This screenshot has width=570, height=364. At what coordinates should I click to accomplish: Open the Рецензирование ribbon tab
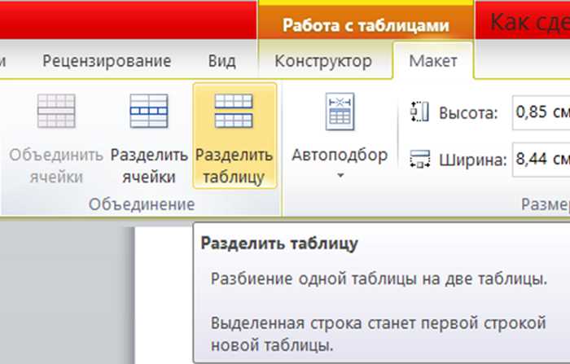pyautogui.click(x=107, y=61)
